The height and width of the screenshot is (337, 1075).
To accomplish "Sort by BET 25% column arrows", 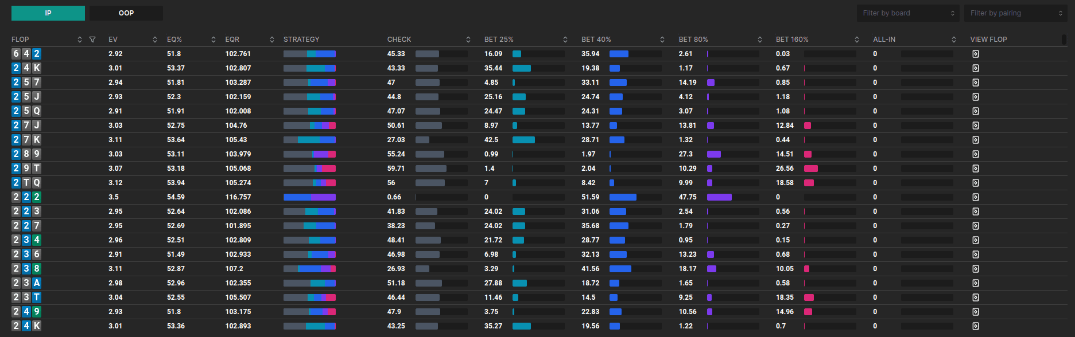I will (565, 40).
